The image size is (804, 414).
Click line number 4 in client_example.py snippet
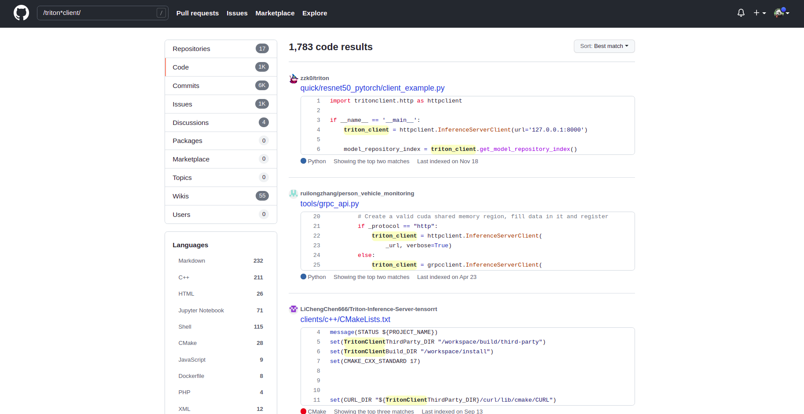pyautogui.click(x=319, y=130)
